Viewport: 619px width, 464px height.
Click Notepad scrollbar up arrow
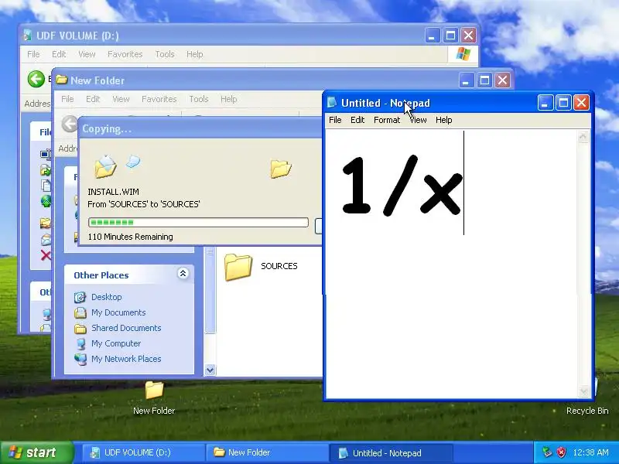583,137
